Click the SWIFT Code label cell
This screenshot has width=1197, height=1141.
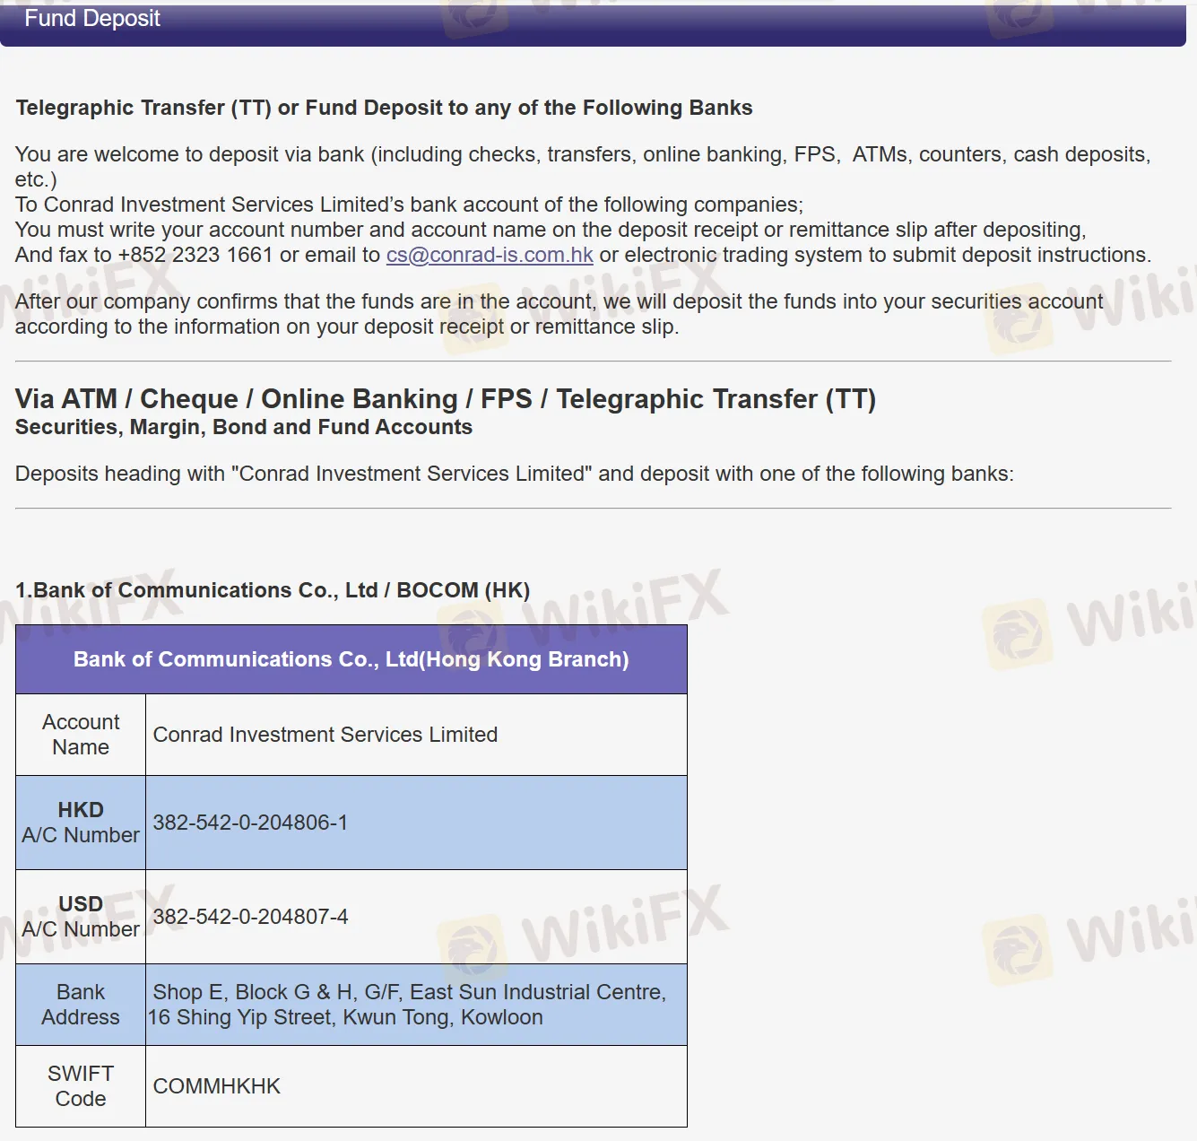(81, 1086)
